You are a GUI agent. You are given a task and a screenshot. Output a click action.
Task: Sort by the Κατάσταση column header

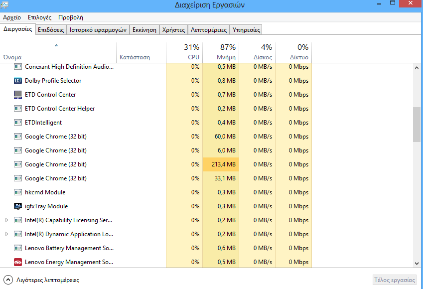pos(141,53)
